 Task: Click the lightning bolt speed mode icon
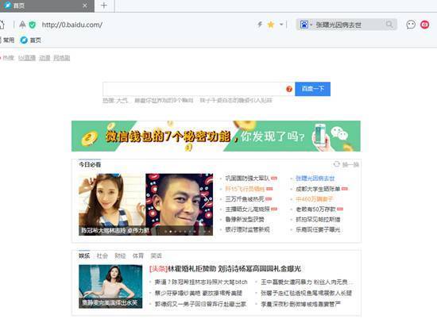(260, 25)
